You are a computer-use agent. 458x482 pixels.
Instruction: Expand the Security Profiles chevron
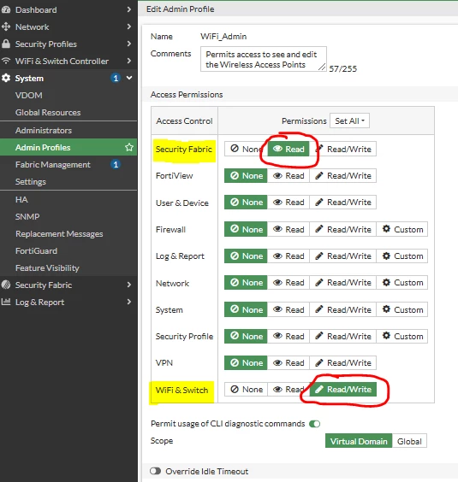[129, 44]
